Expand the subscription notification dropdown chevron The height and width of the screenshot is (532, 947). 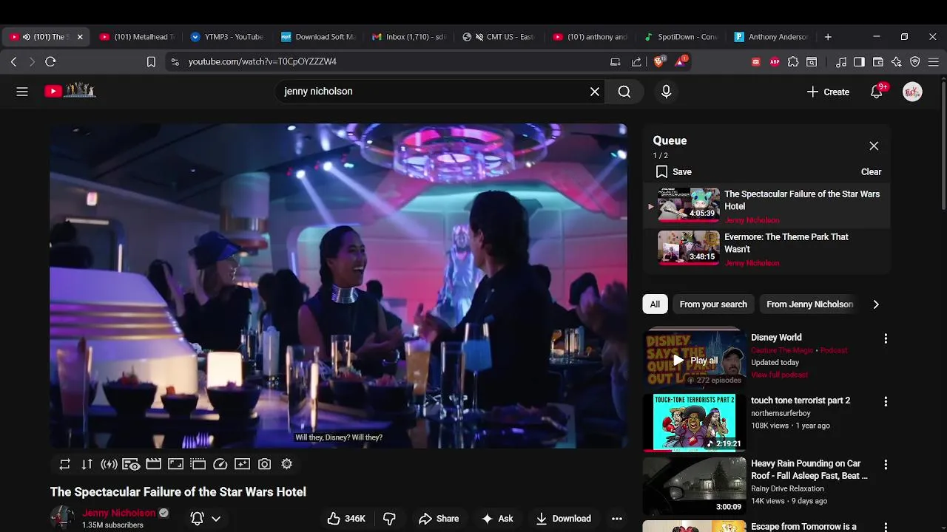click(x=216, y=519)
